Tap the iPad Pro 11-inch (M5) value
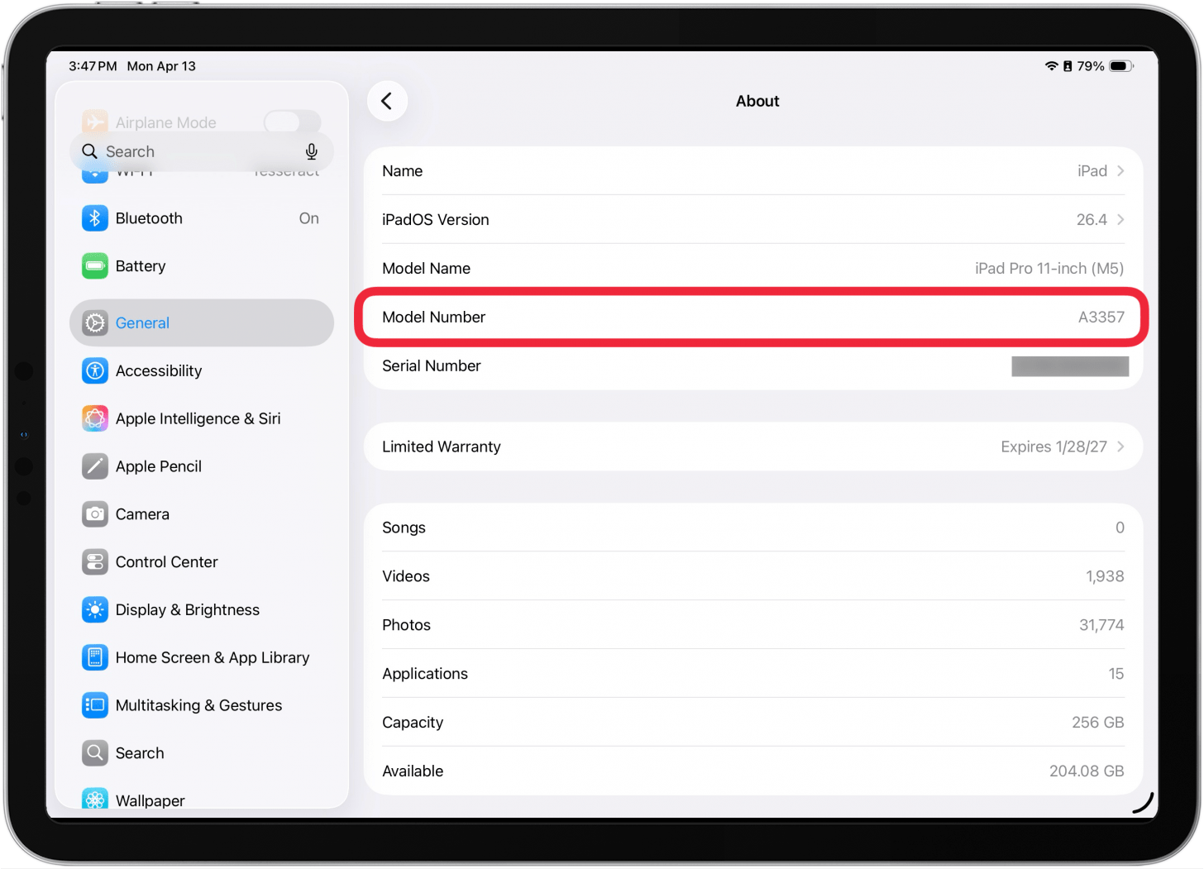The image size is (1204, 869). [x=1049, y=269]
